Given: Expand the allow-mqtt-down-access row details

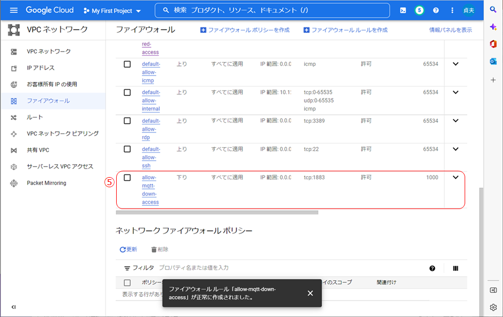Looking at the screenshot, I should 456,178.
